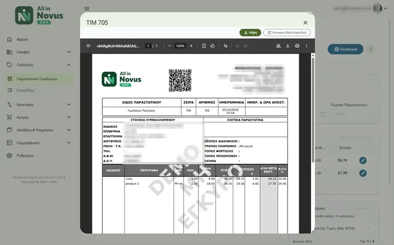Toggle the main hamburger menu icon
The image size is (394, 245).
pyautogui.click(x=87, y=9)
